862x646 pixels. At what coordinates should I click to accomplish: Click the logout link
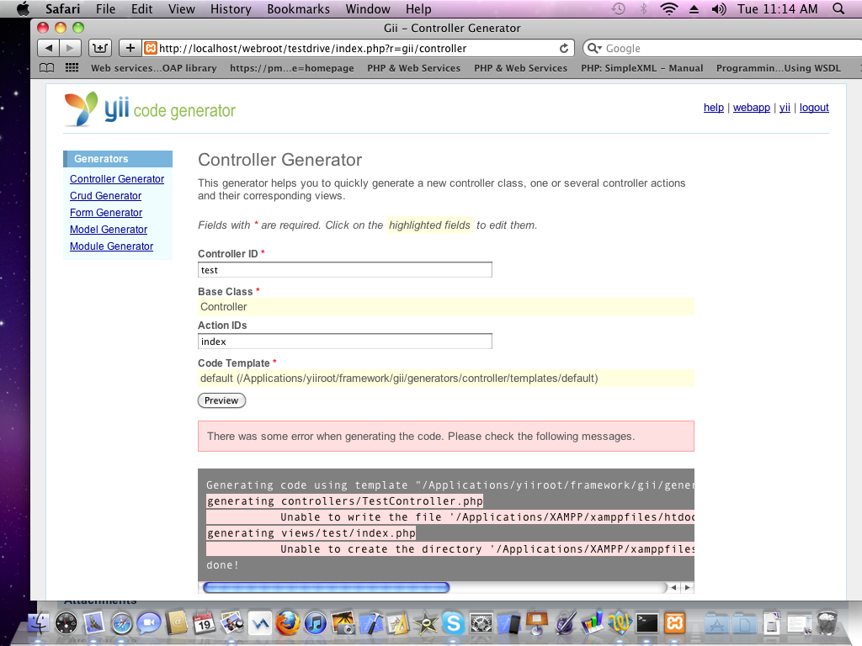click(x=814, y=108)
